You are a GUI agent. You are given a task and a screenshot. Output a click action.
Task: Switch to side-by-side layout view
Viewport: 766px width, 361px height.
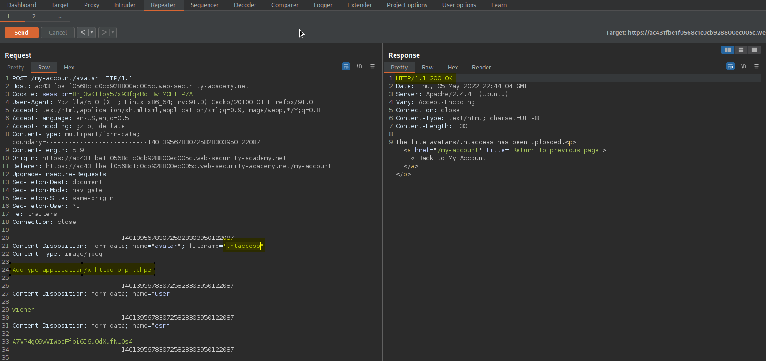pos(728,50)
